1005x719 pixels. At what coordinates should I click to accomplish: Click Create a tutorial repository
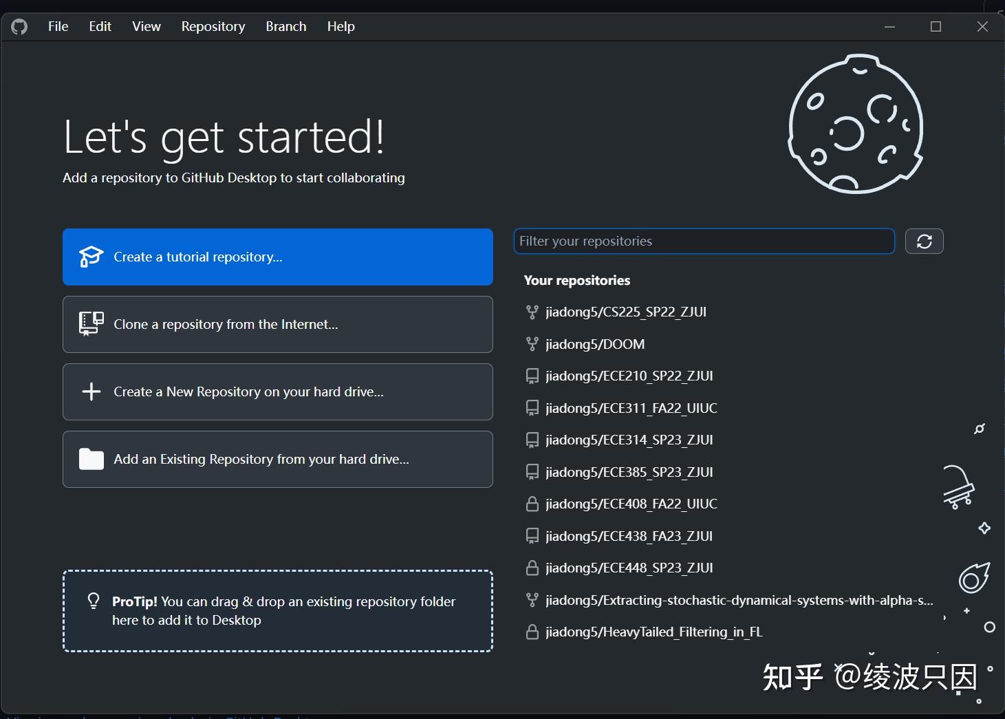click(x=277, y=257)
